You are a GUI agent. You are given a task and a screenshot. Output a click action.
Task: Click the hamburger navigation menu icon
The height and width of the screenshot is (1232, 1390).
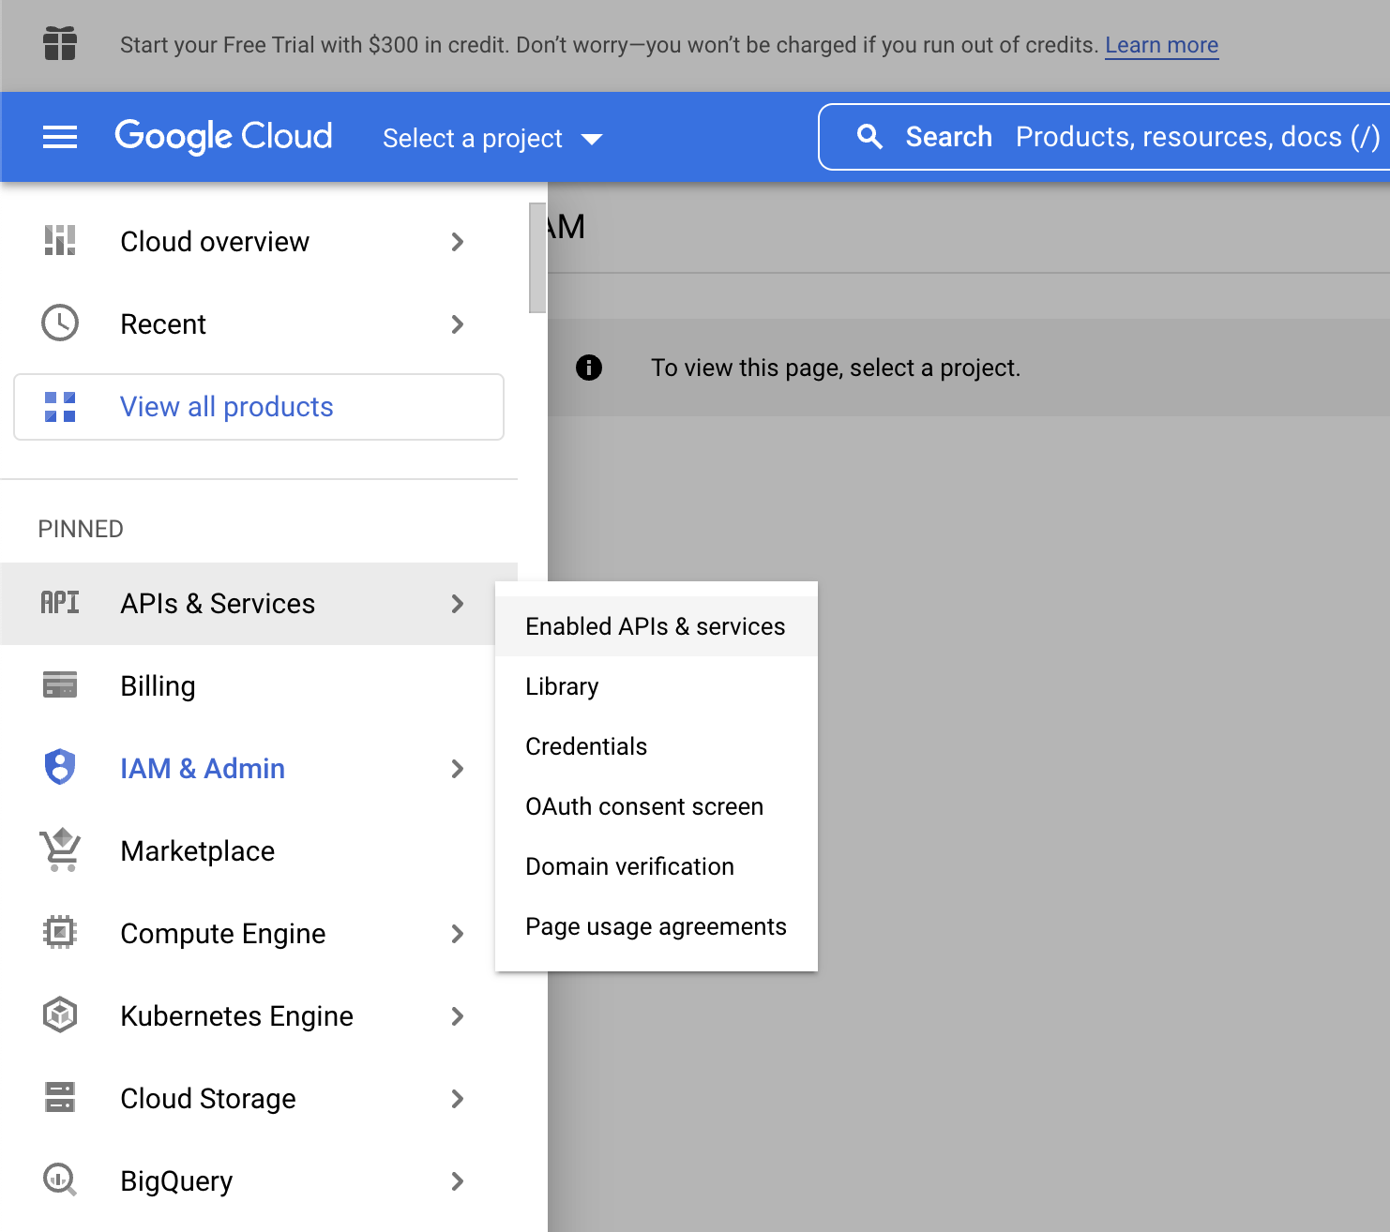click(x=60, y=137)
